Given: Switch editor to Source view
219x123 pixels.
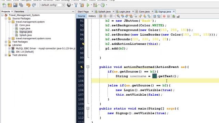Looking at the screenshot, I should (81, 16).
